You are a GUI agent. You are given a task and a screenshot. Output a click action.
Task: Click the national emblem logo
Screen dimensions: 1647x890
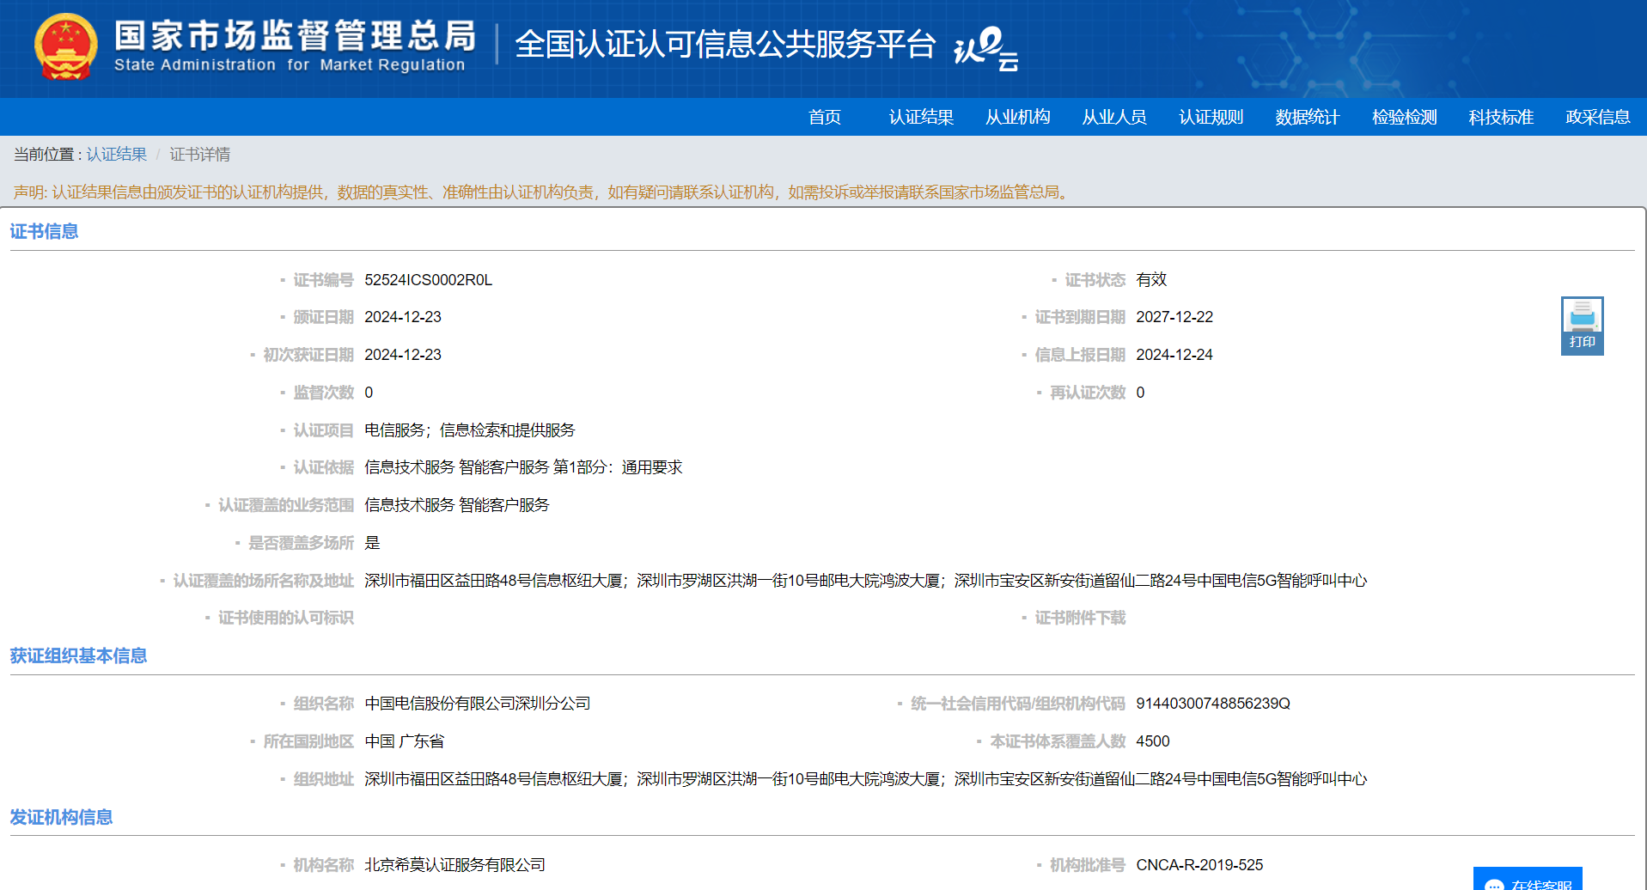(x=65, y=47)
